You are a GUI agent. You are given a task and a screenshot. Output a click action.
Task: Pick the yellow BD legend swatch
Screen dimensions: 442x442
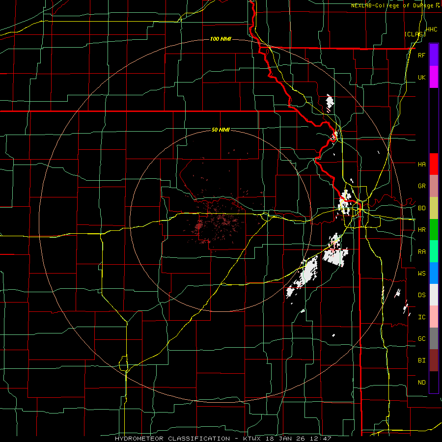point(434,208)
